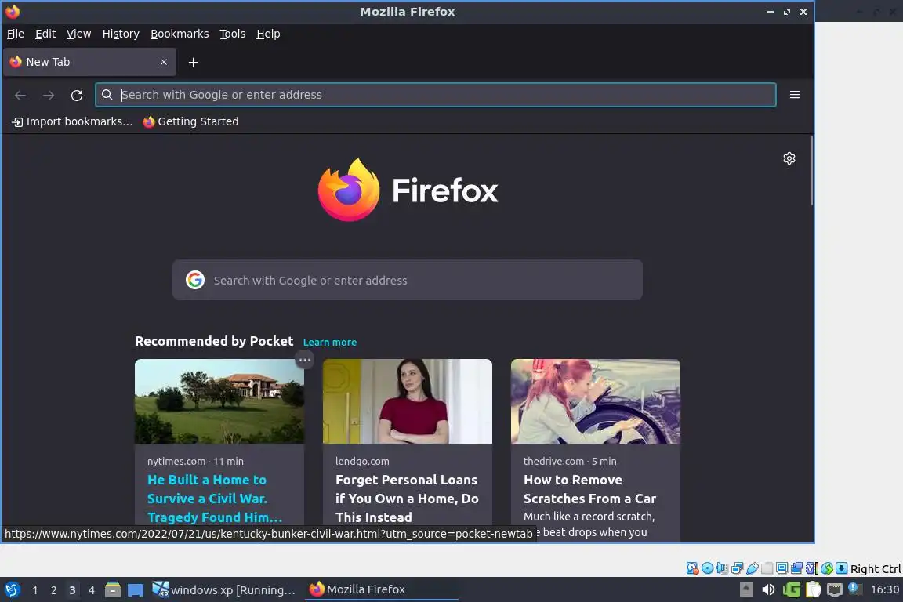Focus the address bar input field
Image resolution: width=903 pixels, height=602 pixels.
pyautogui.click(x=435, y=95)
